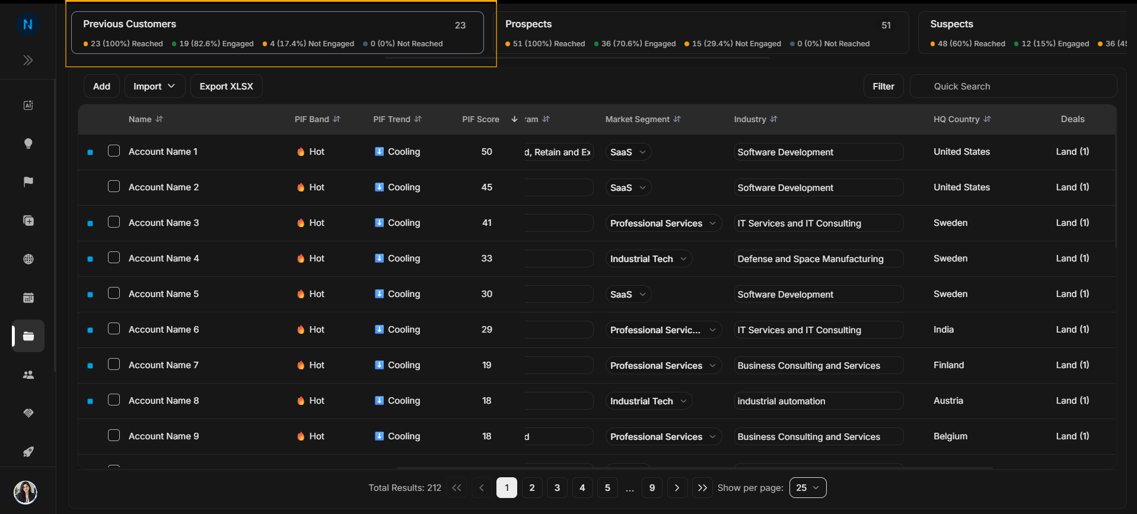Image resolution: width=1137 pixels, height=514 pixels.
Task: Open the people icon in the sidebar
Action: pyautogui.click(x=28, y=375)
